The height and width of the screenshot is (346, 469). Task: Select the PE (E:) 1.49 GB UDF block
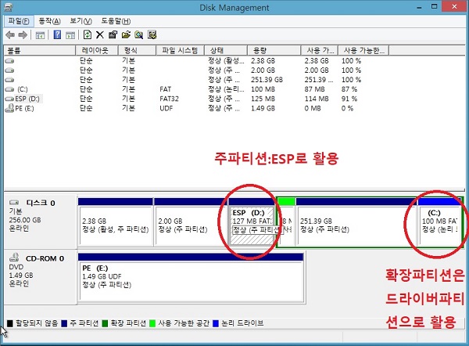[191, 277]
